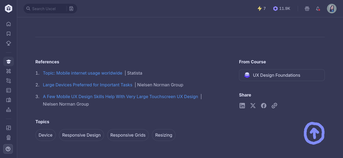Copy the share link icon
Screen dimensions: 343x158
(274, 106)
